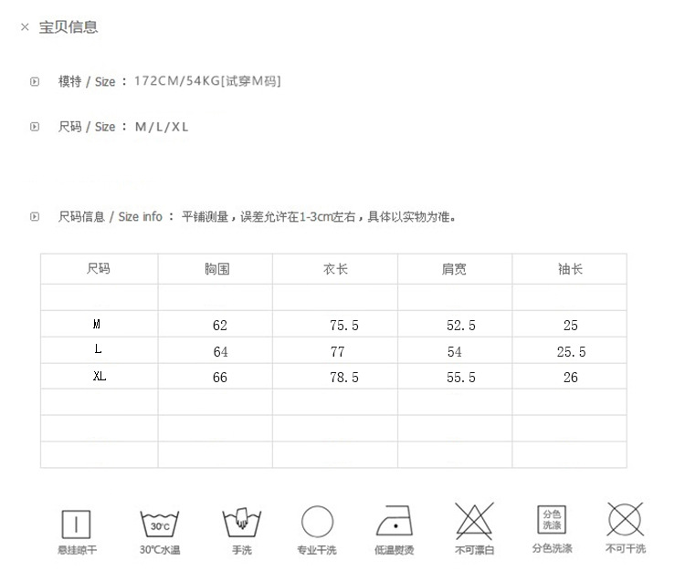Click the size options text M/L/XL

[162, 127]
